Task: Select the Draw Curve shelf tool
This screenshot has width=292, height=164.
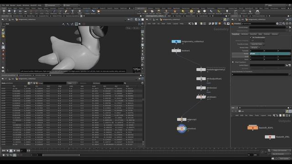Action: pos(53,12)
